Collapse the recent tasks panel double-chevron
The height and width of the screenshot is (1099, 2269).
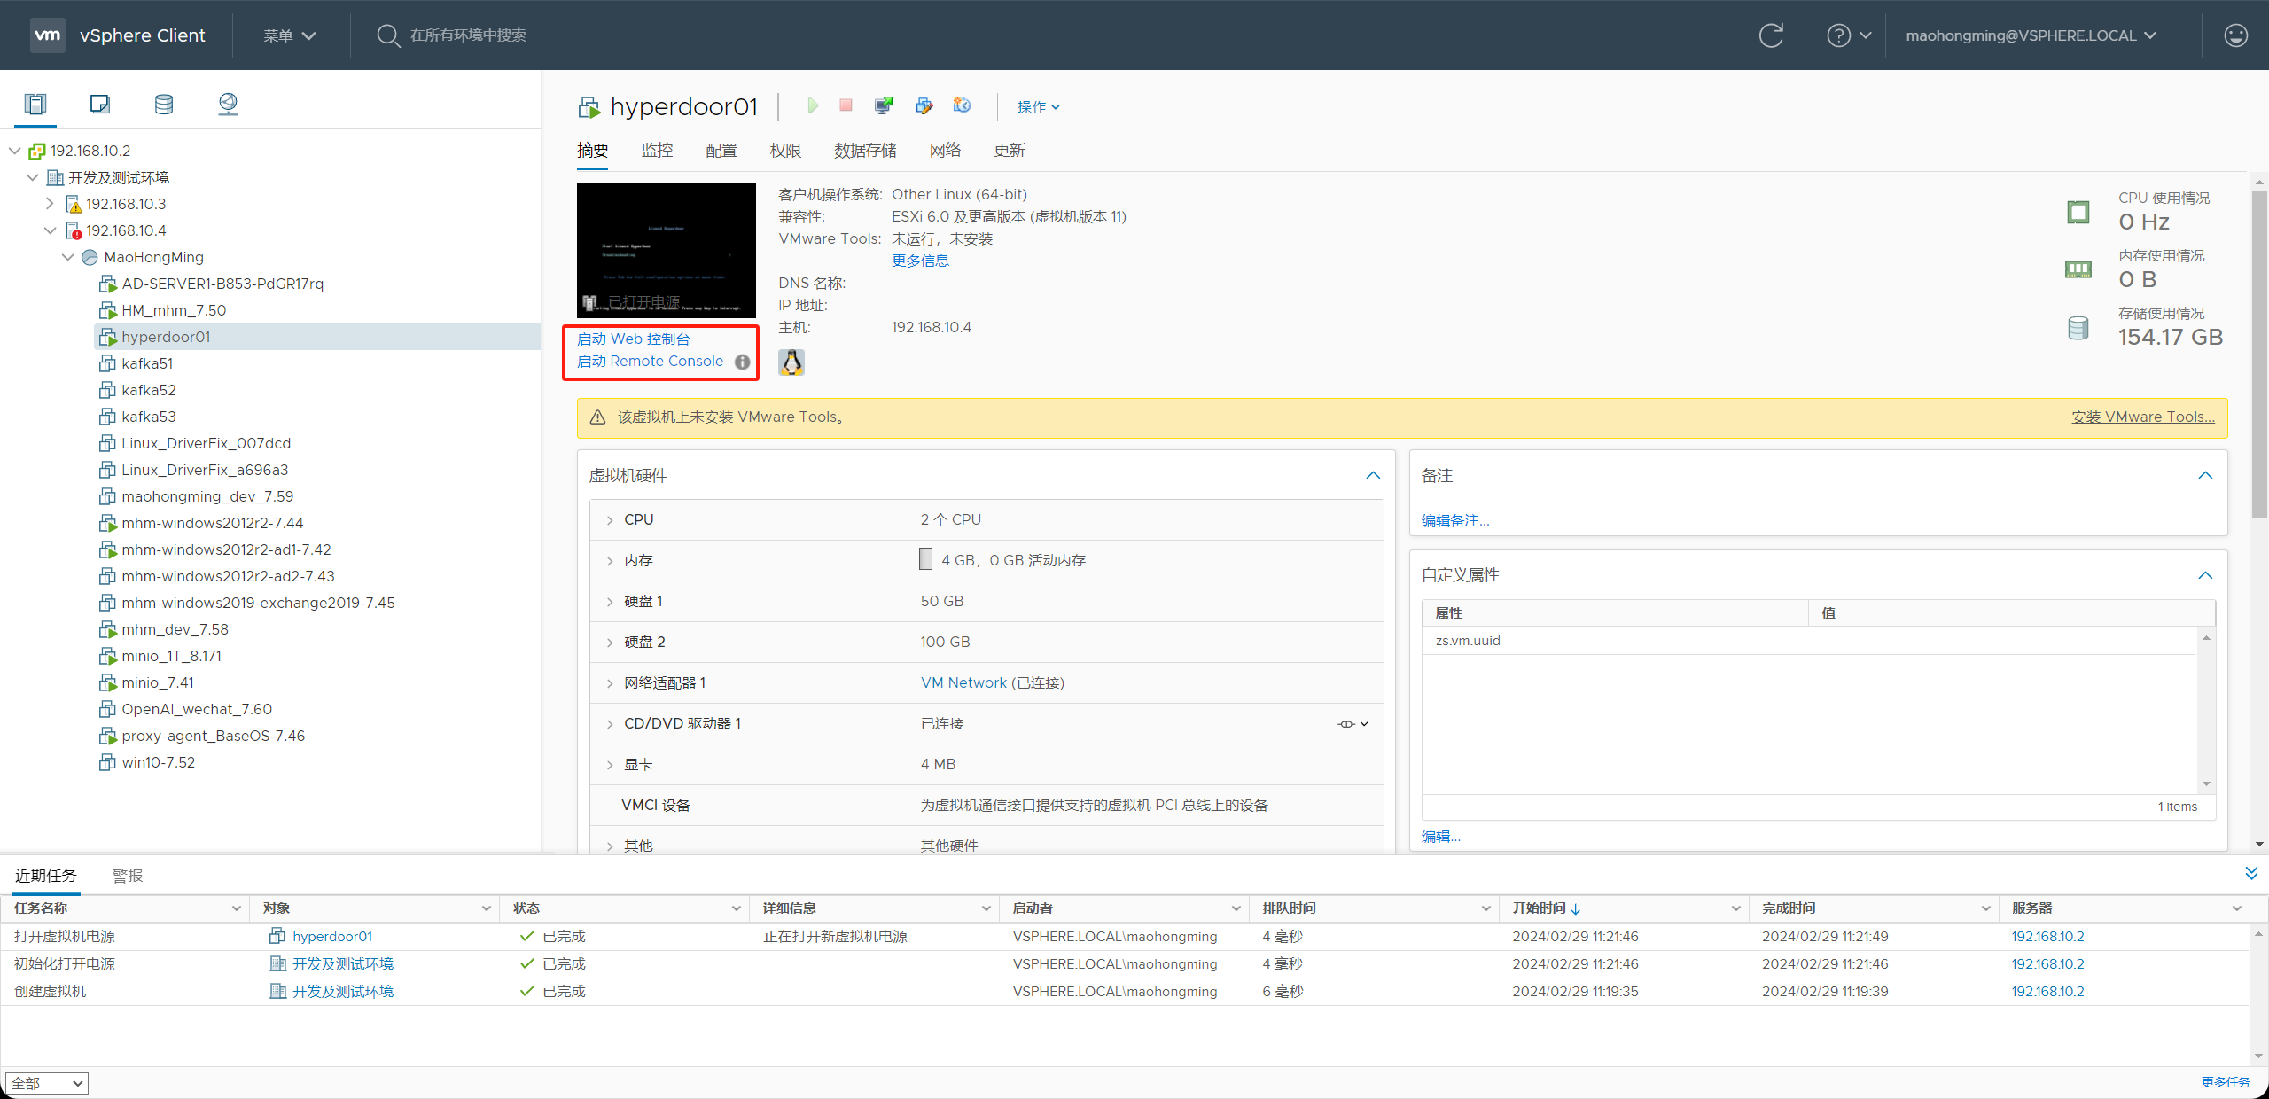[2251, 874]
